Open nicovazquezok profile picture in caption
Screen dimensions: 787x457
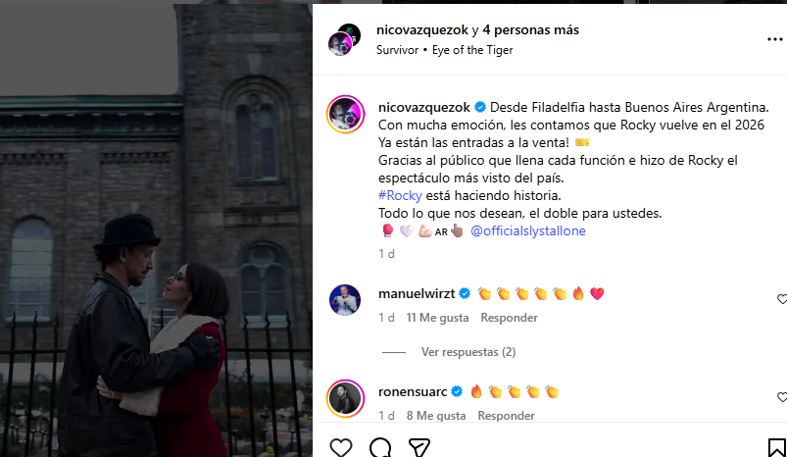coord(345,115)
